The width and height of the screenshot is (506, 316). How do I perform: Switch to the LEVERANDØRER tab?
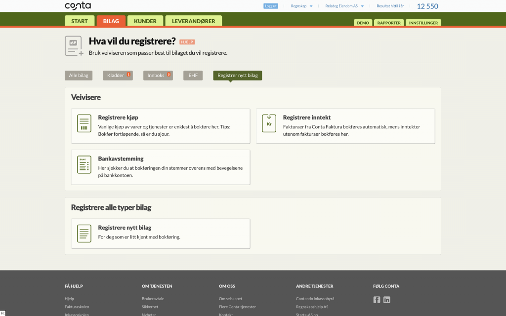194,21
